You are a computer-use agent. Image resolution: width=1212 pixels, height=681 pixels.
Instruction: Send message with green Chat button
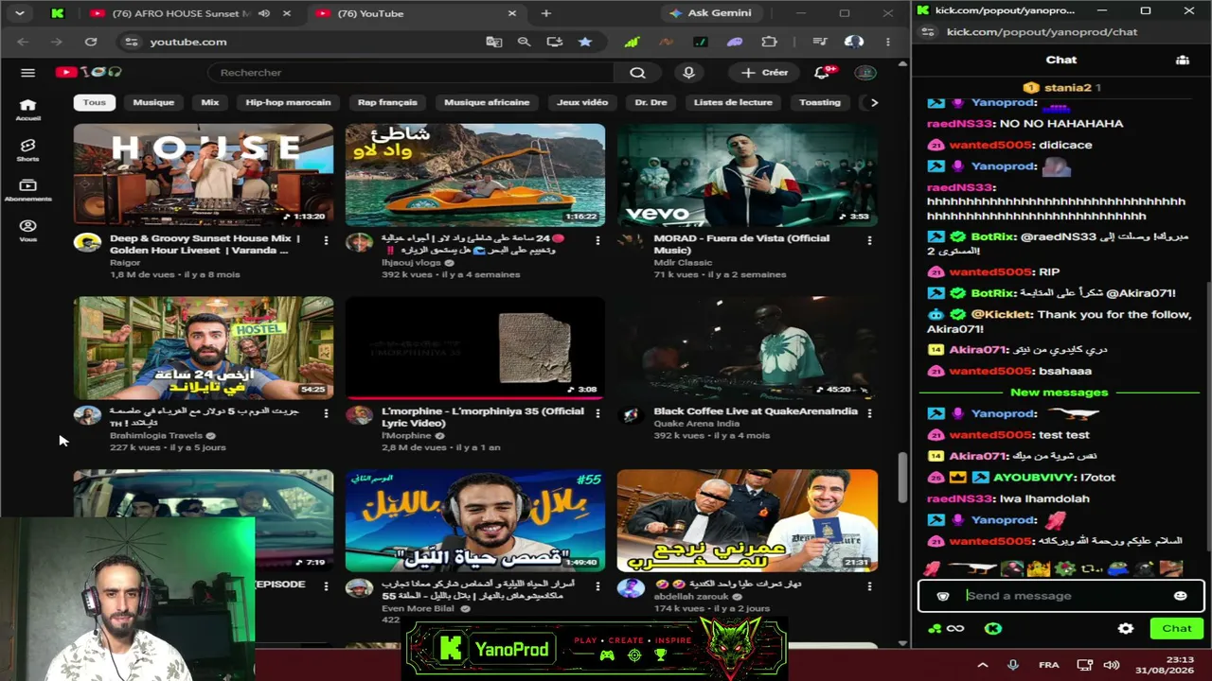(x=1177, y=628)
